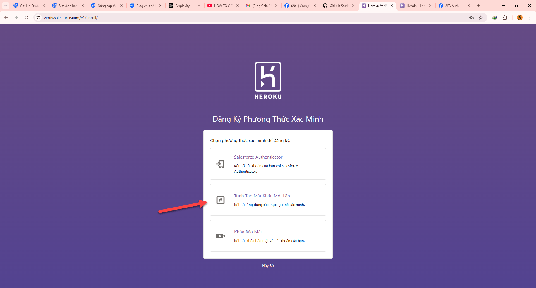Click the Hủy Bỏ cancel link
The height and width of the screenshot is (288, 536).
[268, 265]
